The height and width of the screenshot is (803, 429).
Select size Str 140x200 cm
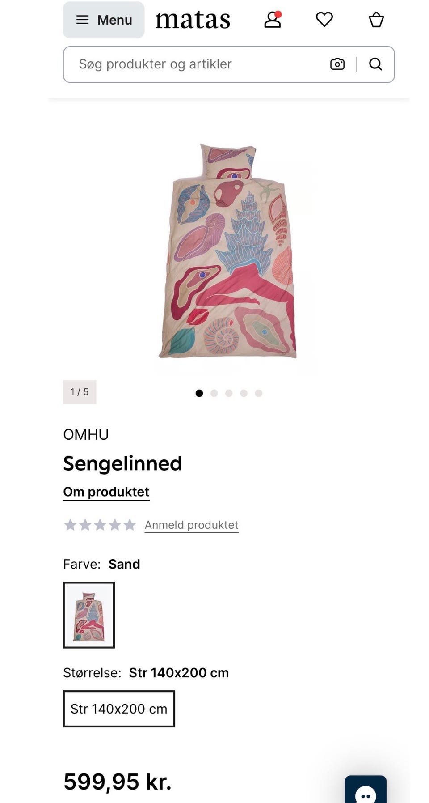[119, 709]
